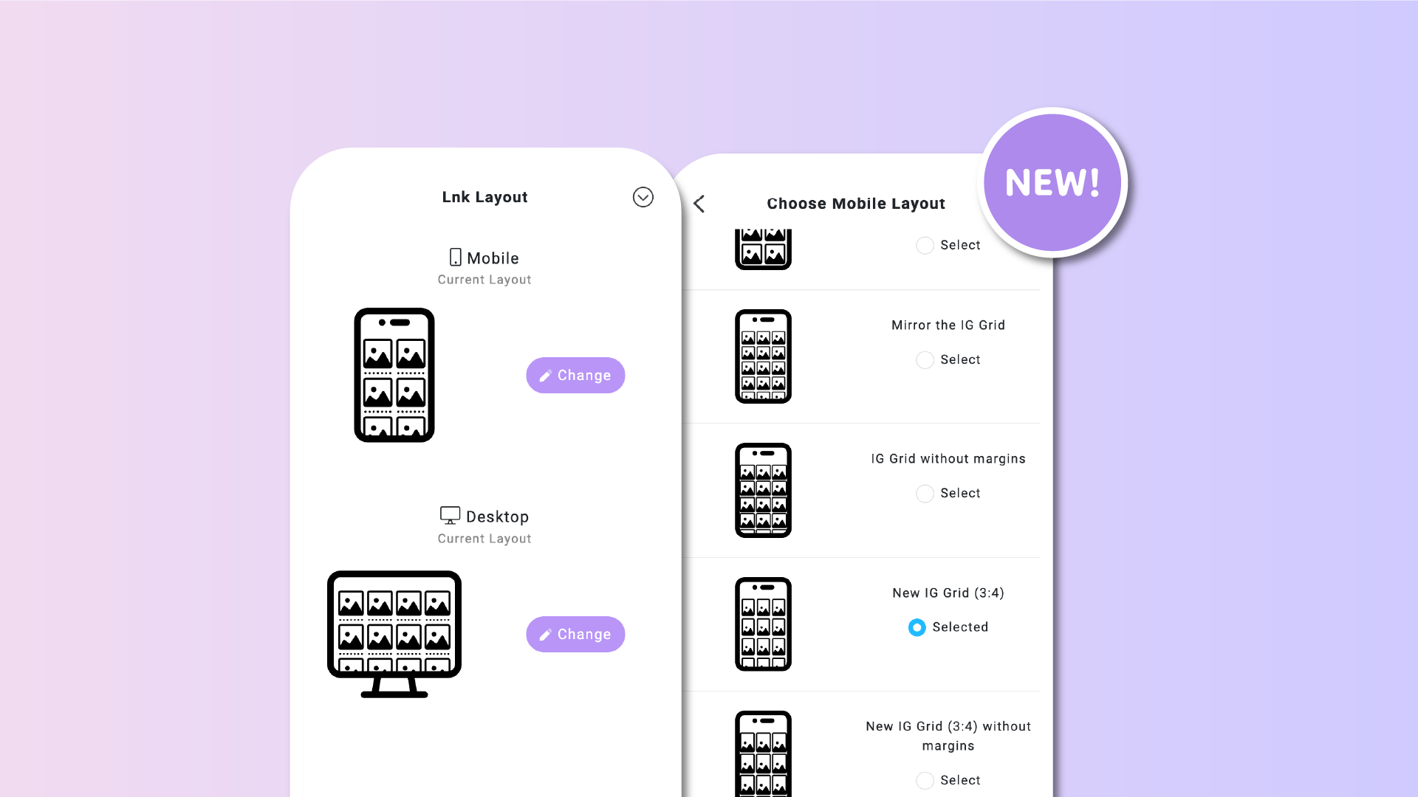View the currently Selected New IG Grid (3:4) option
The height and width of the screenshot is (797, 1418).
917,627
